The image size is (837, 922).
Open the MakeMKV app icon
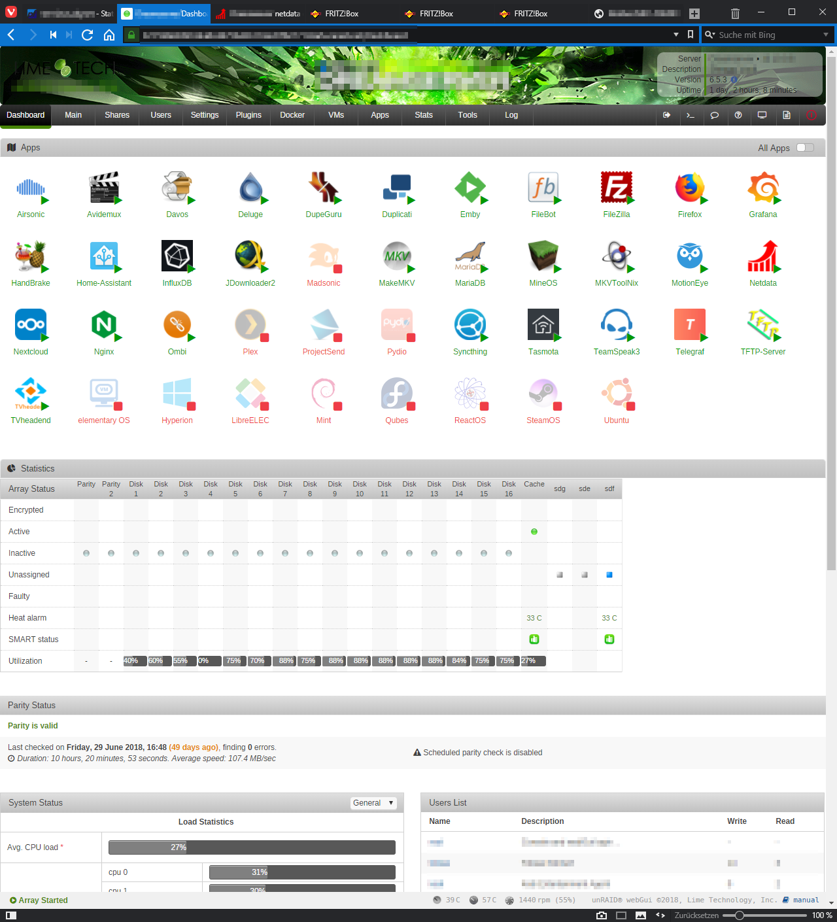pyautogui.click(x=397, y=257)
